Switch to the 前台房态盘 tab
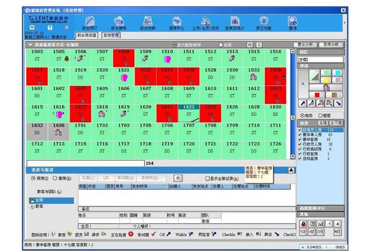Image resolution: width=378 pixels, height=252 pixels. [86, 35]
